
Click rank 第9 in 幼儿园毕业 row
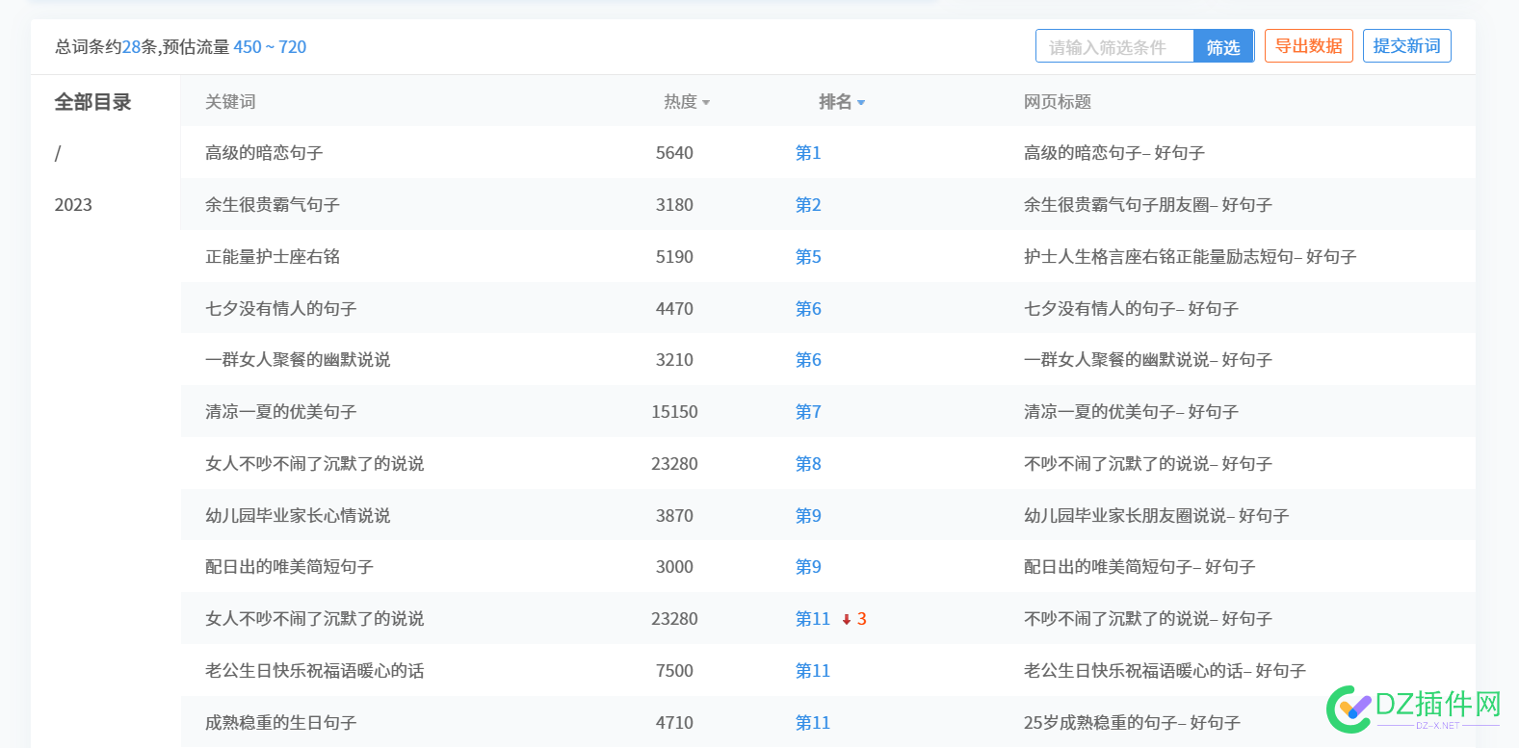point(808,516)
